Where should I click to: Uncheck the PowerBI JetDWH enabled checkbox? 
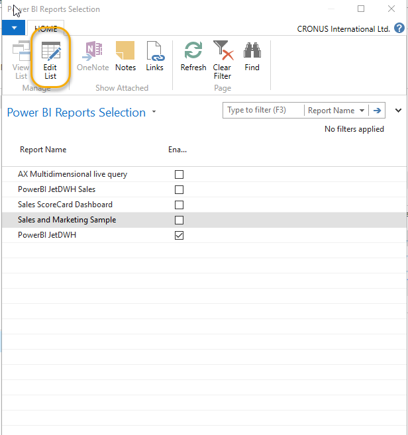[x=179, y=236]
